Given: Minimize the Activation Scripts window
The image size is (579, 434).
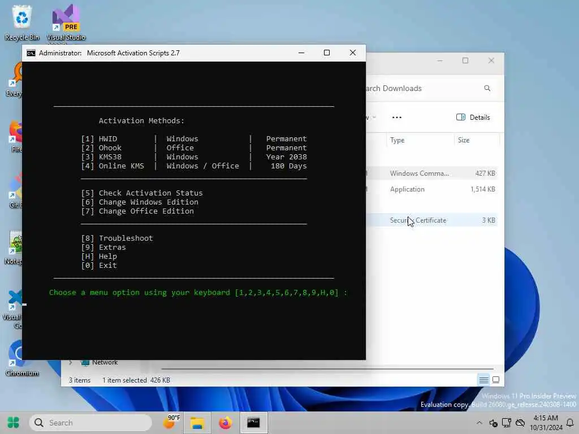Looking at the screenshot, I should tap(301, 53).
